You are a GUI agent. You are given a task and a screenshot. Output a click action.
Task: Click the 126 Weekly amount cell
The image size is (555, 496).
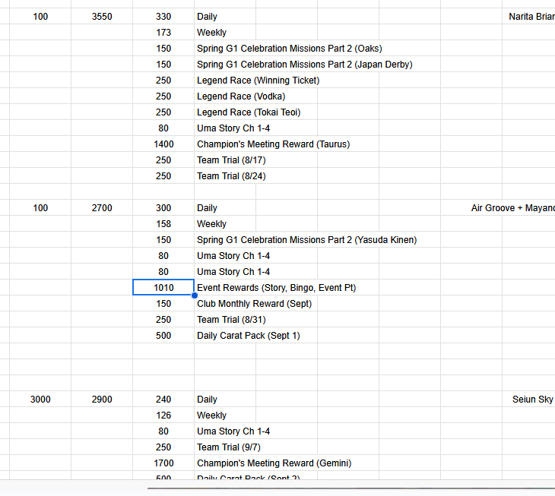coord(163,415)
